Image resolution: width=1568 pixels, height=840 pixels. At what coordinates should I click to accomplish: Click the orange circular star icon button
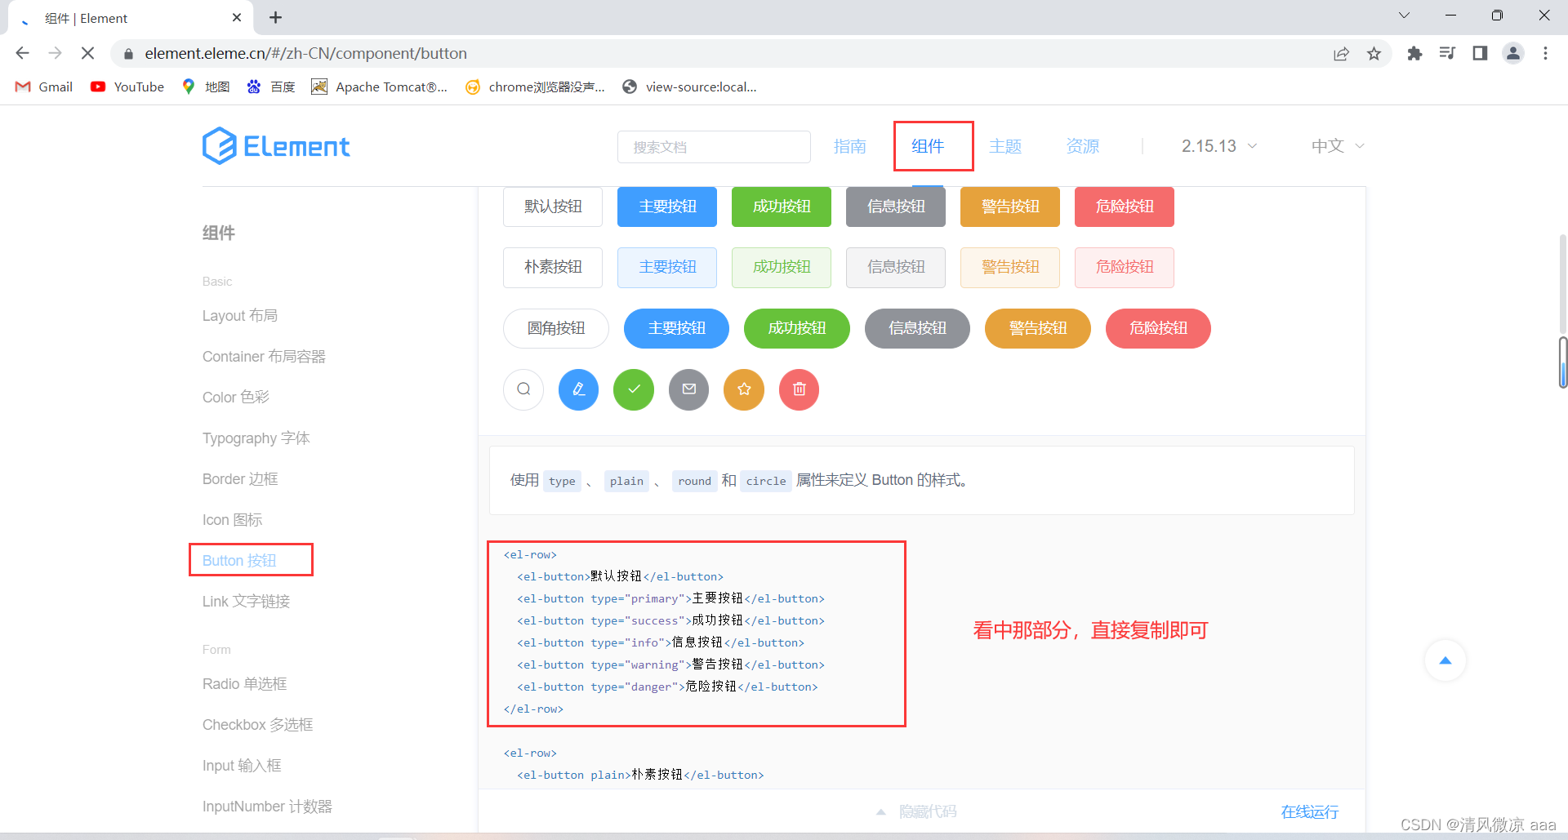744,389
